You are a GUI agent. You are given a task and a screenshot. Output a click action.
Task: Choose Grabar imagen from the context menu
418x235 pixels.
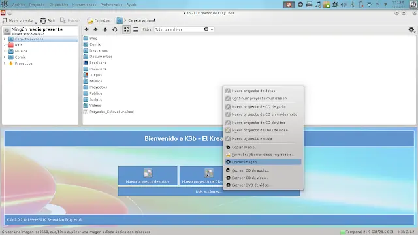(263, 162)
